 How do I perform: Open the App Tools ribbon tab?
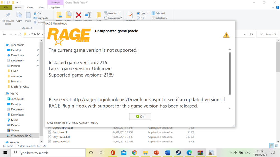(55, 8)
